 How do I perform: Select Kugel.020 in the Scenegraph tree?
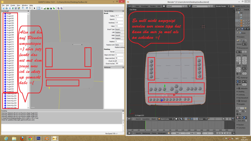(10, 61)
